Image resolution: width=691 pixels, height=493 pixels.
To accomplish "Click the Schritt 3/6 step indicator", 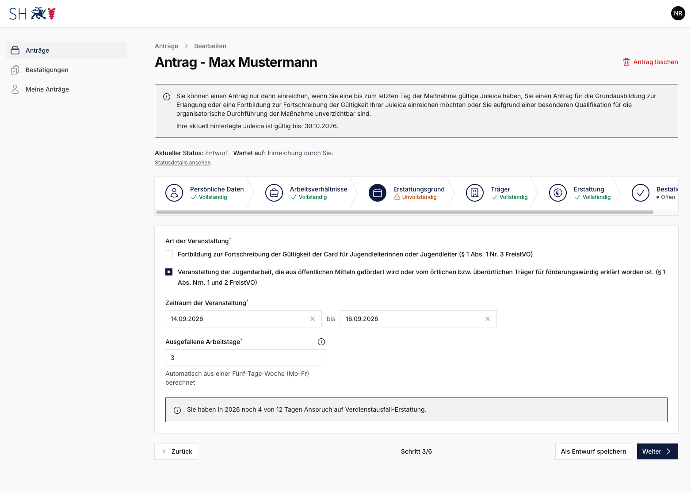I will pyautogui.click(x=416, y=451).
